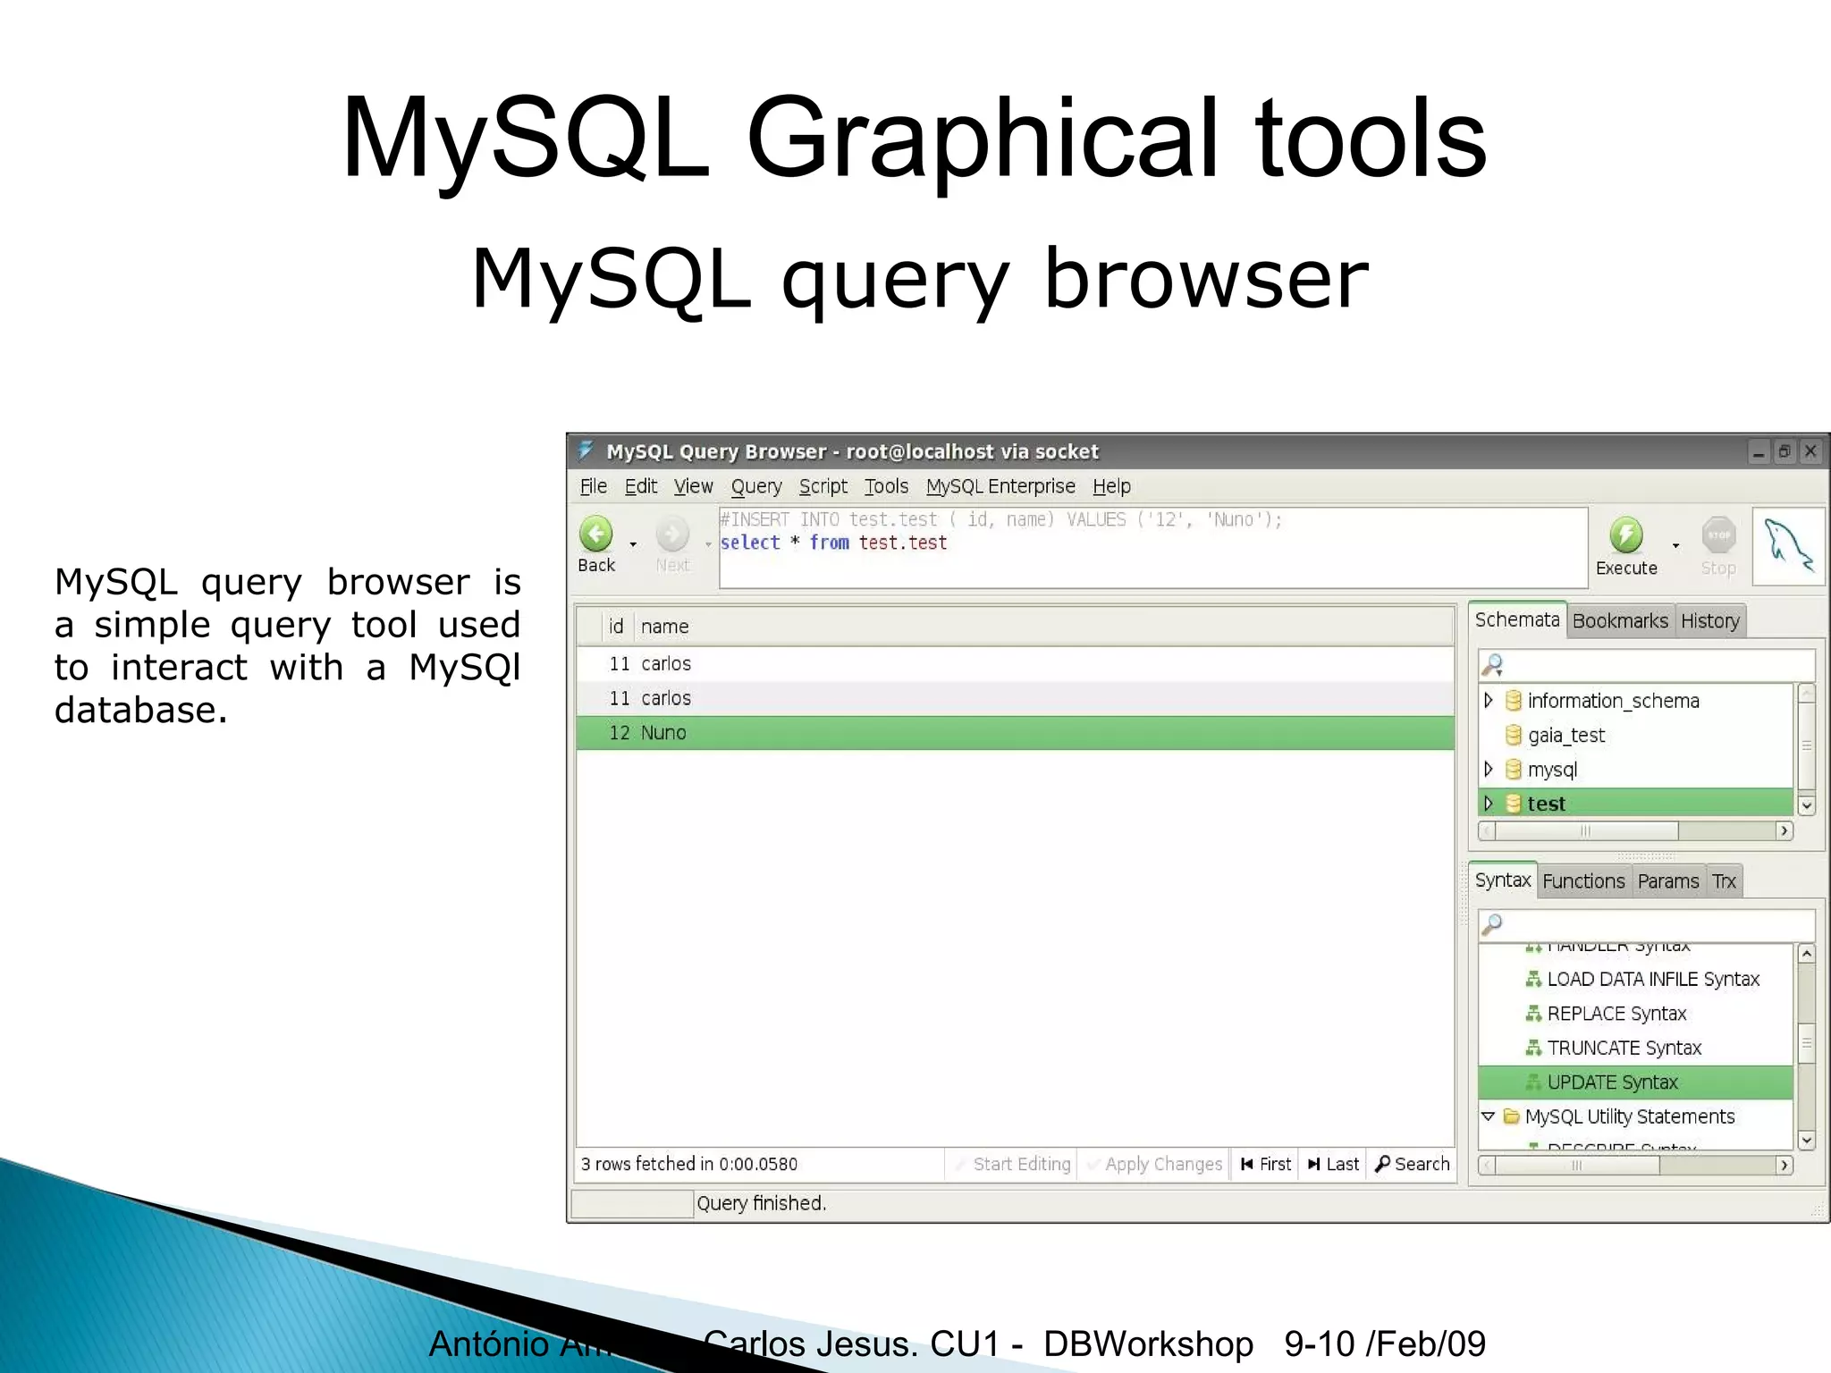Click the UPDATE Syntax tree icon
Image resolution: width=1831 pixels, height=1373 pixels.
(x=1533, y=1082)
